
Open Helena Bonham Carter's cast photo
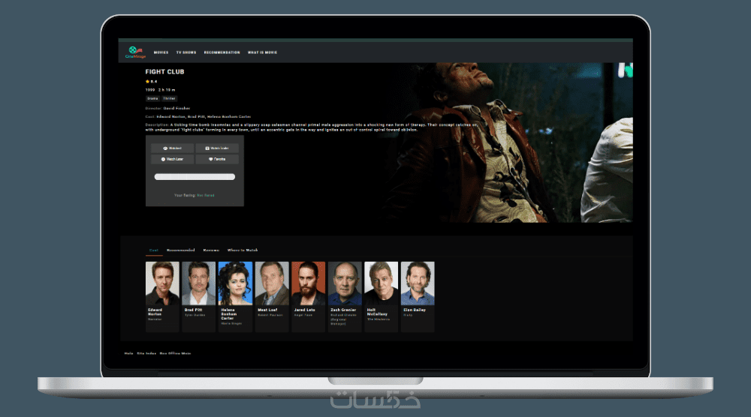pyautogui.click(x=235, y=283)
